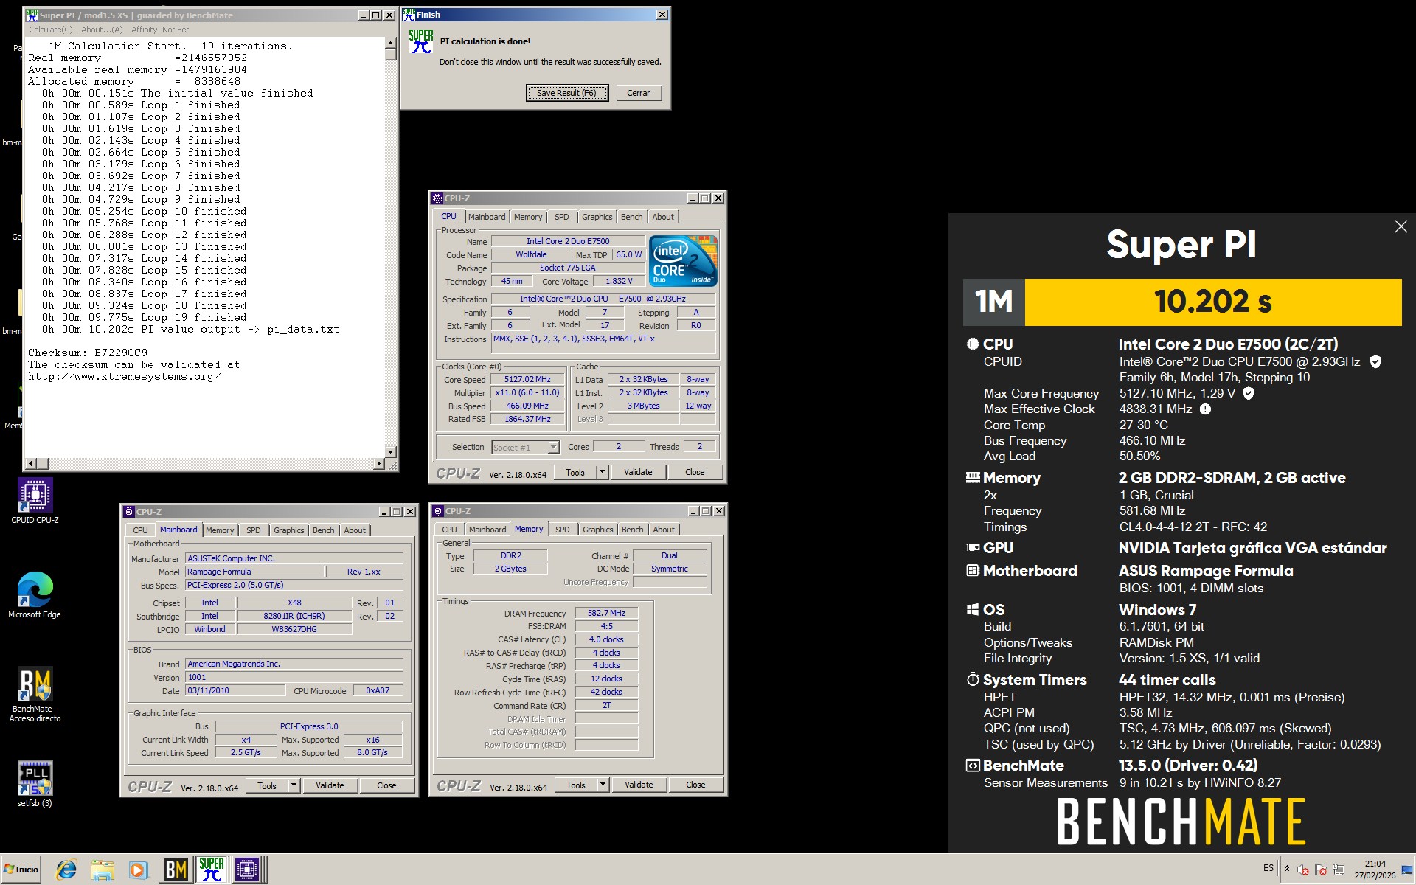Screen dimensions: 1416x885
Task: Show hidden system tray icons
Action: click(1287, 869)
